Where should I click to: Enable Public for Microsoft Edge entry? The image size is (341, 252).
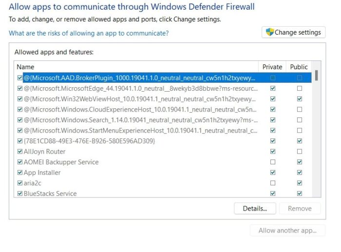299,88
